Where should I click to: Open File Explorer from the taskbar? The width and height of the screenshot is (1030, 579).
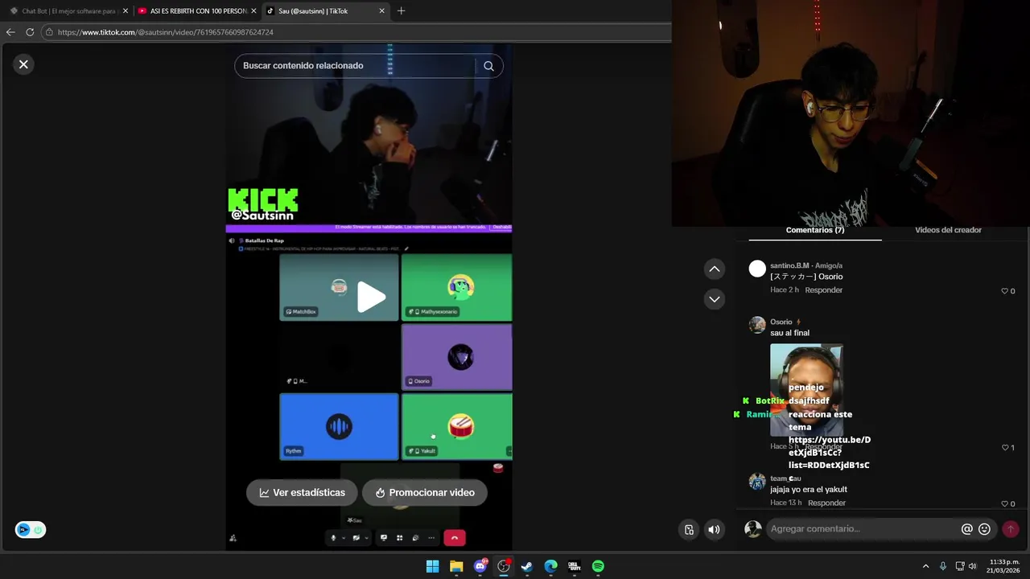click(x=456, y=566)
